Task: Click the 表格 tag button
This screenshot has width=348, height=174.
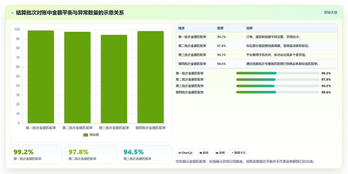Action: [204, 153]
